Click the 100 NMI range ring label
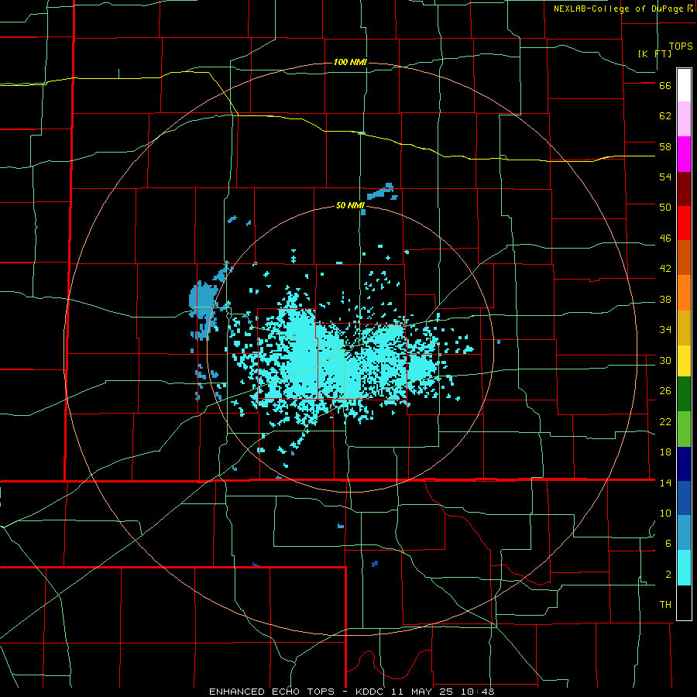 pos(350,62)
